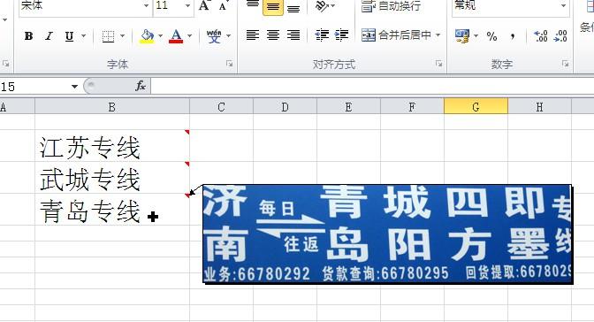Viewport: 594px width, 322px height.
Task: Select cell containing 江苏专线
Action: [x=112, y=146]
